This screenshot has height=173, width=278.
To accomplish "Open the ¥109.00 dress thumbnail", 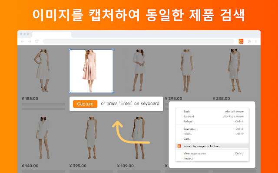I will click(x=139, y=138).
